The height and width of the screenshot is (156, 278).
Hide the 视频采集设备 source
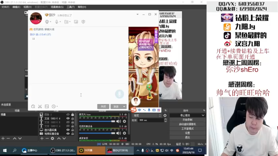[x=68, y=134]
